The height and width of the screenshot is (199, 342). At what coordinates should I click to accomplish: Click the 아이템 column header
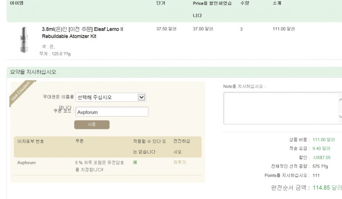tap(16, 3)
